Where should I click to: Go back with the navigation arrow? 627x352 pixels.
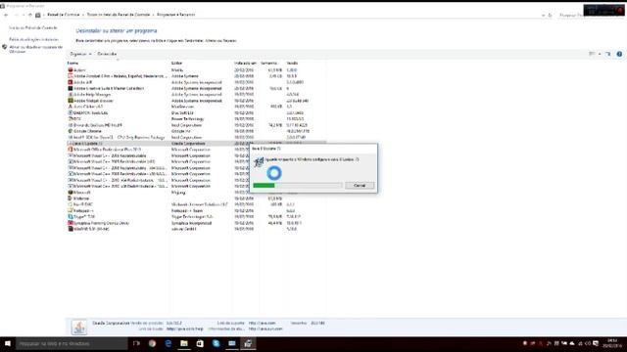click(x=6, y=15)
